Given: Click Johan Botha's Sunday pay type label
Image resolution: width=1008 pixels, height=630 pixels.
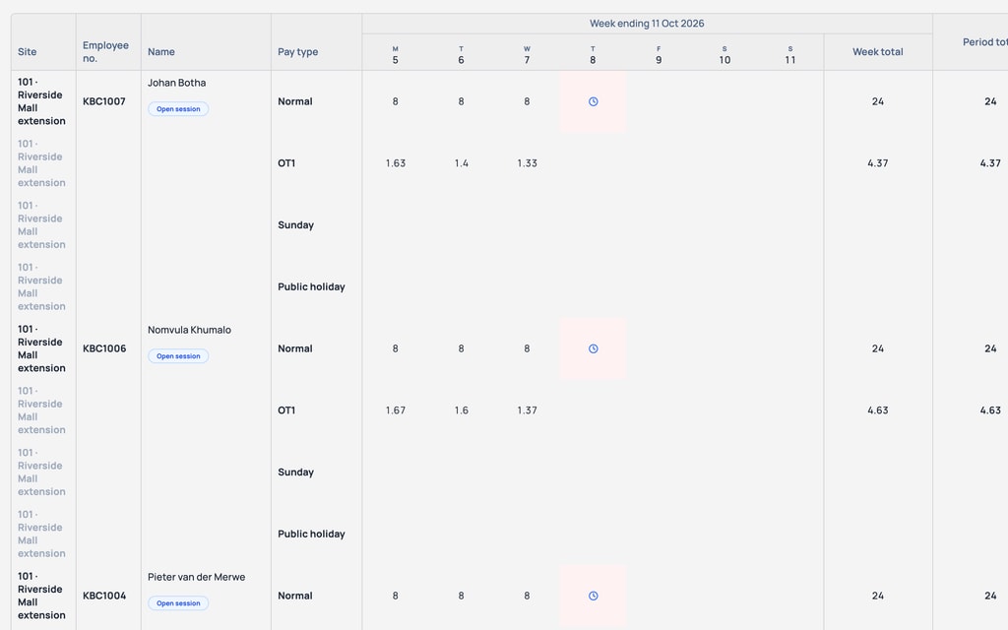Looking at the screenshot, I should point(295,225).
